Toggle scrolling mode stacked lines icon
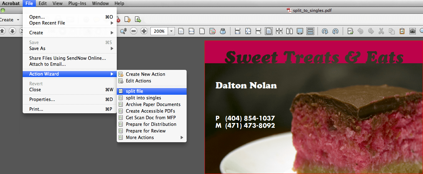 pyautogui.click(x=310, y=31)
